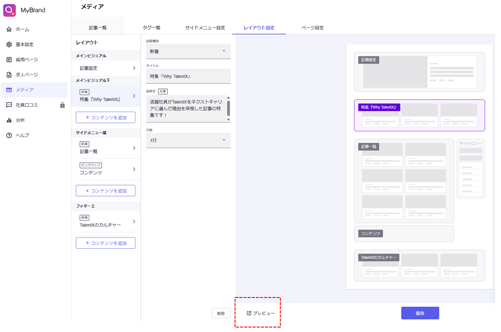The width and height of the screenshot is (501, 332).
Task: Expand the 記事固定 layout item
Action: pos(106,69)
